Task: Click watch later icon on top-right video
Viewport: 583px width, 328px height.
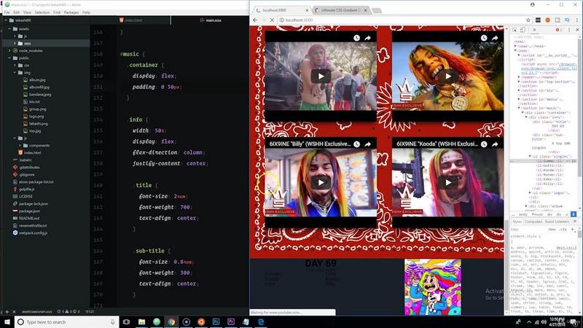Action: coord(484,38)
